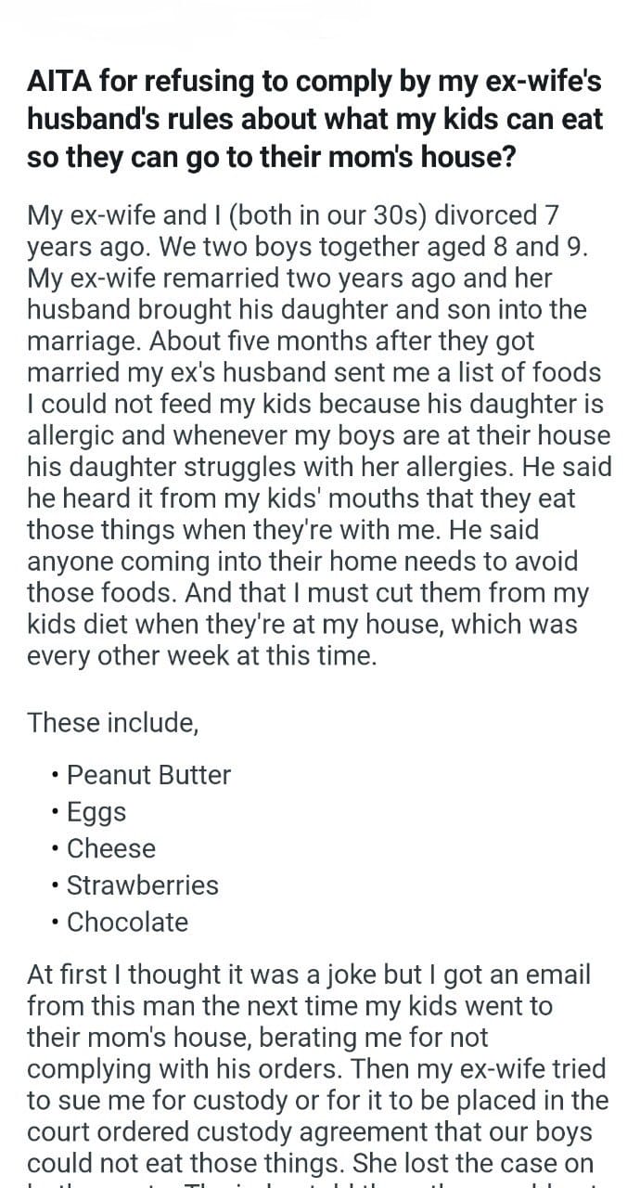This screenshot has width=640, height=1188.
Task: Select the "Cheese" list item
Action: click(x=111, y=848)
